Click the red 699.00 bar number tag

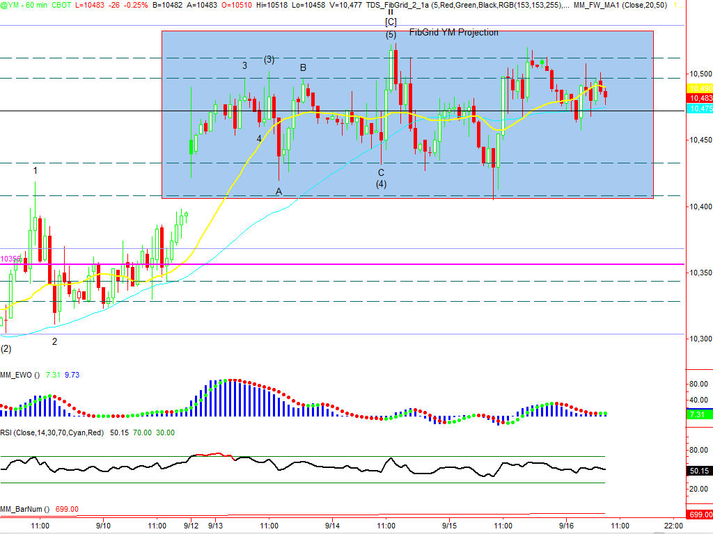click(699, 515)
